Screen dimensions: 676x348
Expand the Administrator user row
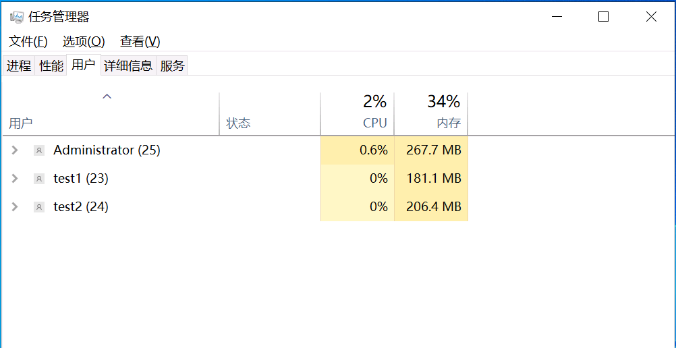click(x=15, y=150)
